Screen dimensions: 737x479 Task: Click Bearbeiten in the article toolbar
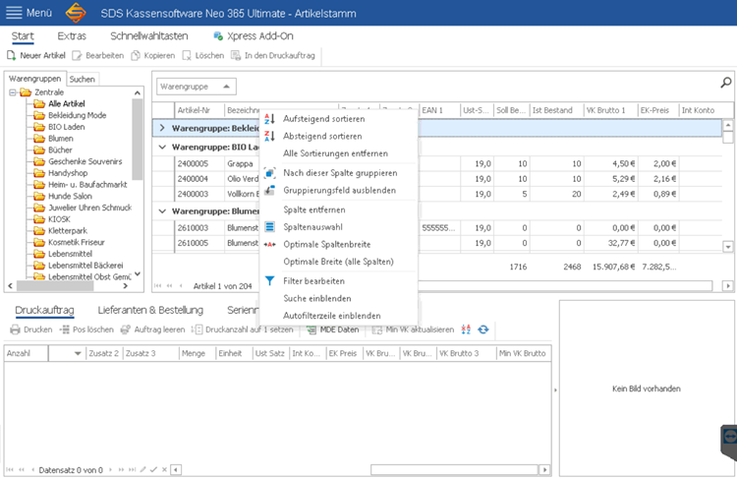tap(98, 55)
